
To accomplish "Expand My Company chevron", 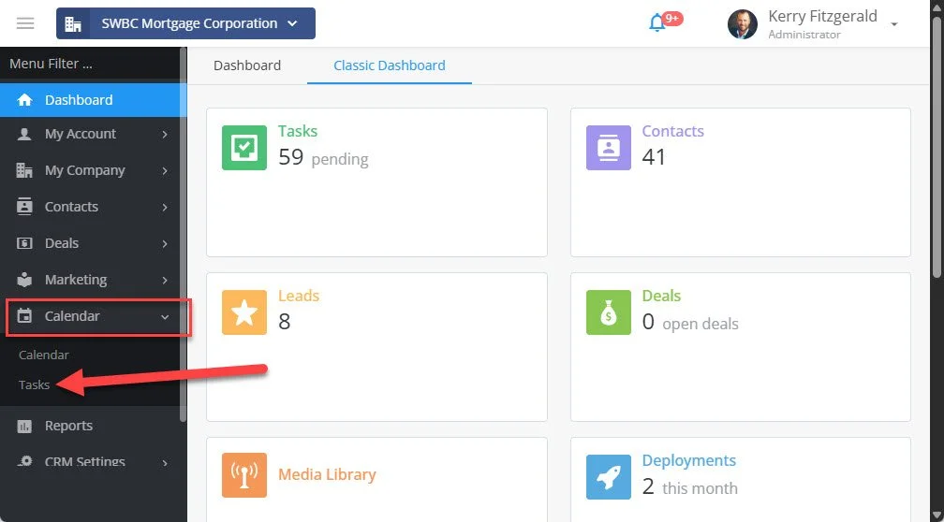I will 165,171.
